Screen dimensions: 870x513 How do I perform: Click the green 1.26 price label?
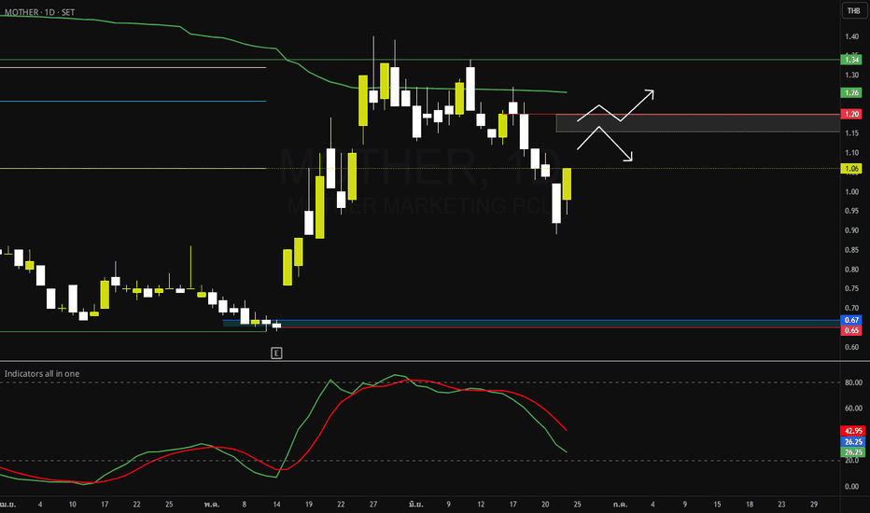(x=851, y=92)
